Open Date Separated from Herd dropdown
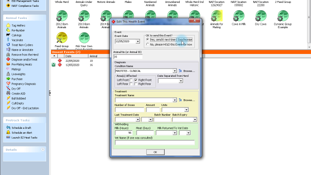This screenshot has height=175, width=311. pos(181,81)
